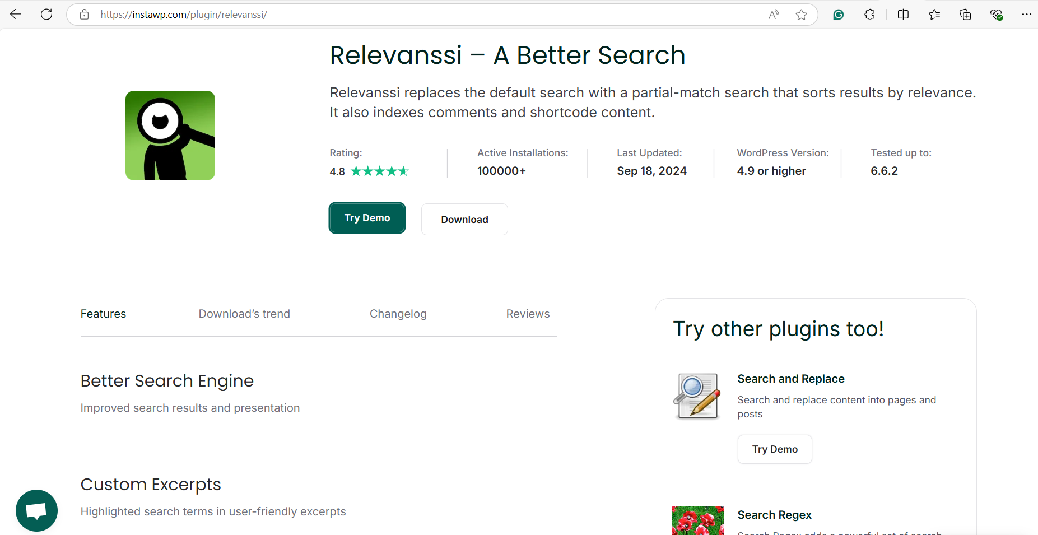
Task: Click the Custom Excerpts heading
Action: click(151, 485)
